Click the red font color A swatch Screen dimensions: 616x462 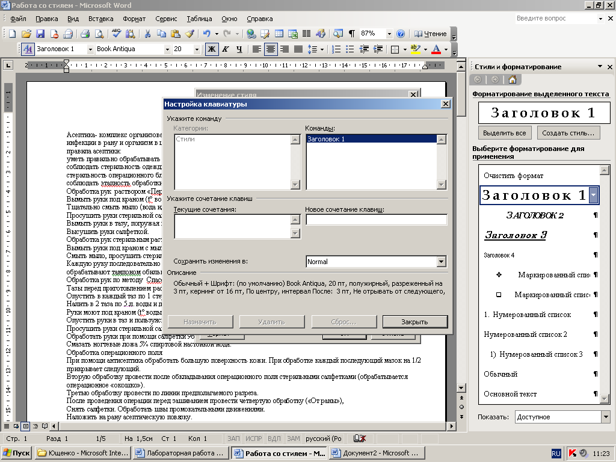[x=436, y=49]
